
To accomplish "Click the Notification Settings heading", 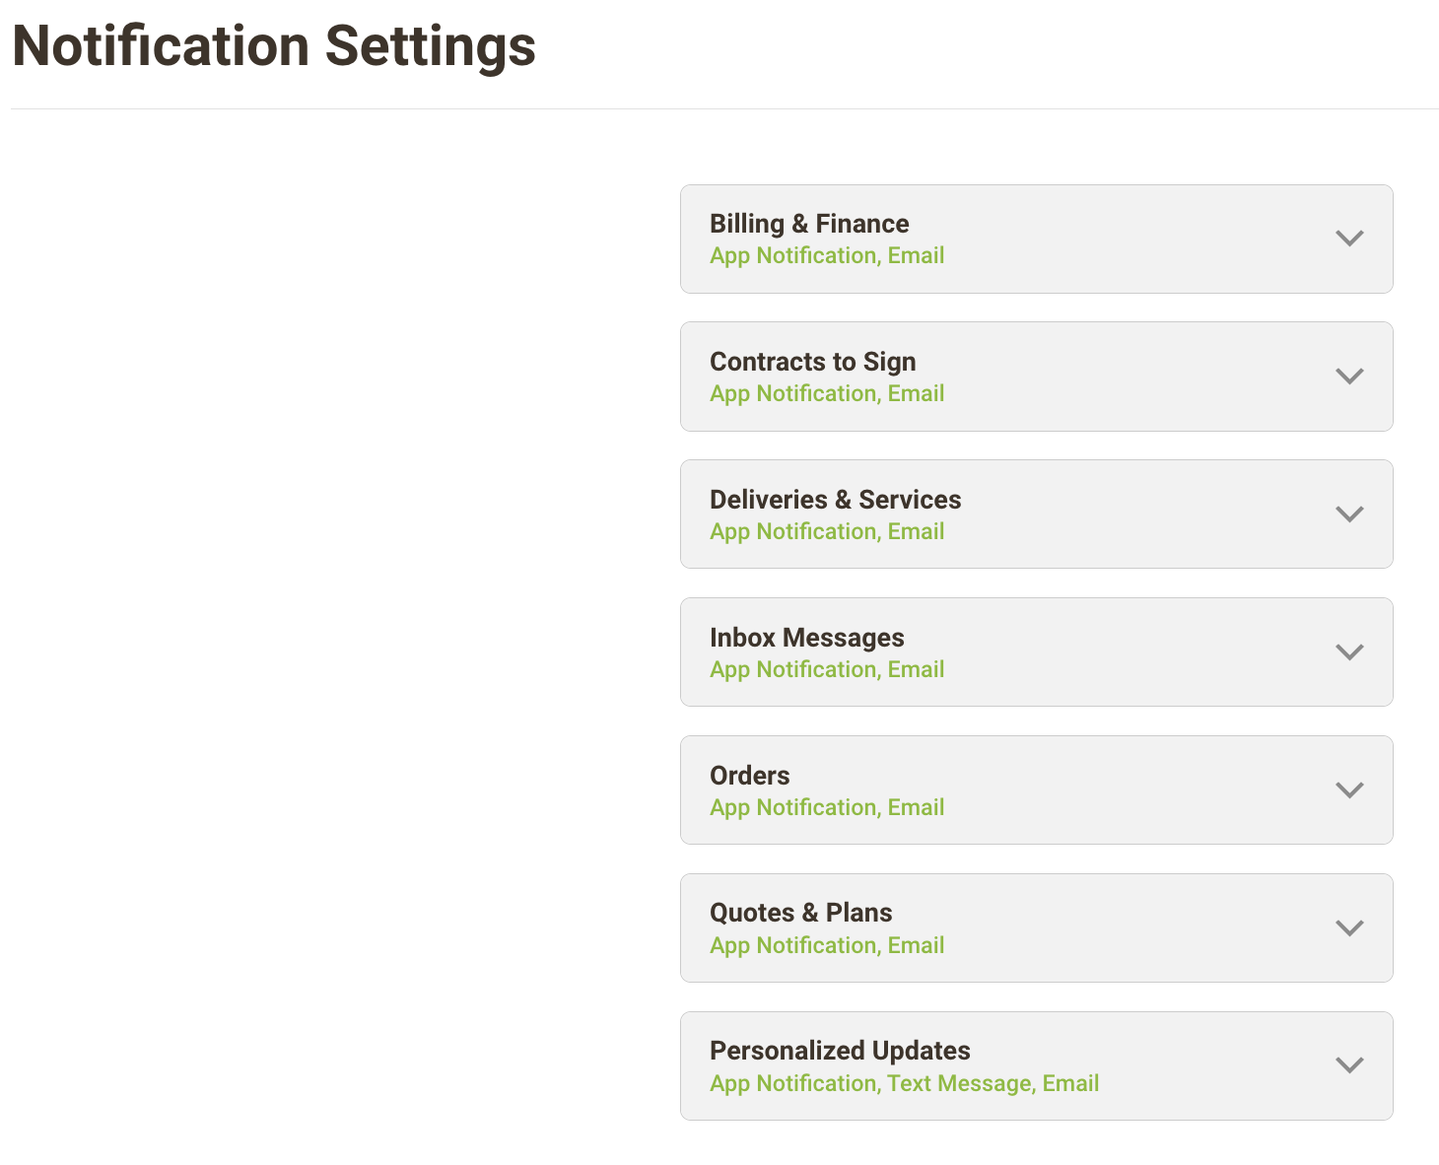I will (x=274, y=47).
